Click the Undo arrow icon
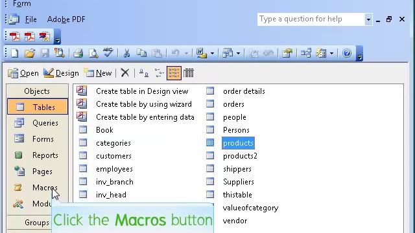The height and width of the screenshot is (233, 415). pos(176,53)
